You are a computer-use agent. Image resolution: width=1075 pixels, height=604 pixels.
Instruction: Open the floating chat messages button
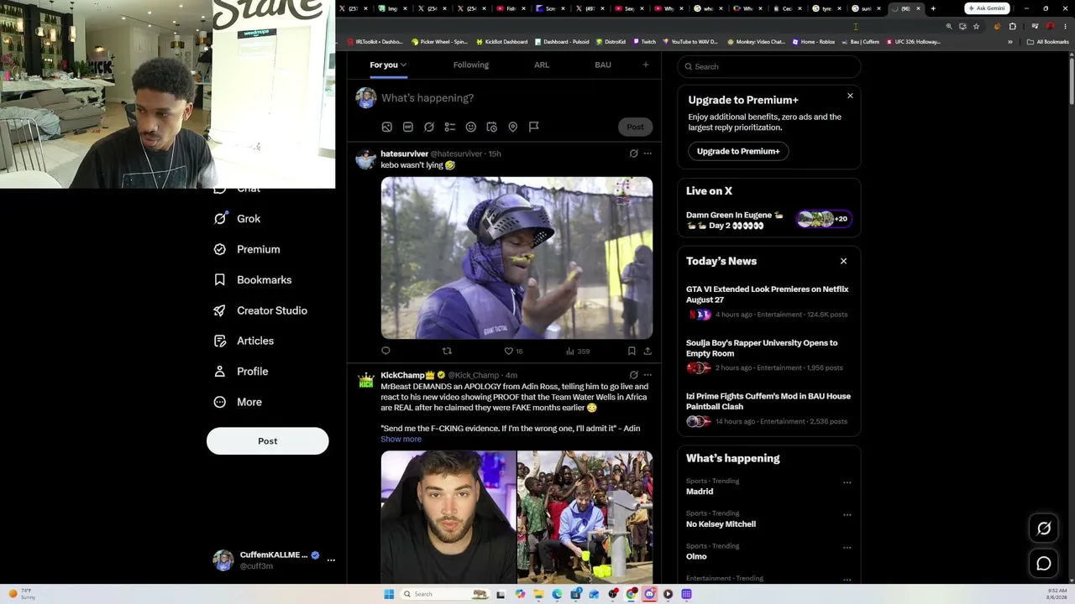pyautogui.click(x=1044, y=564)
